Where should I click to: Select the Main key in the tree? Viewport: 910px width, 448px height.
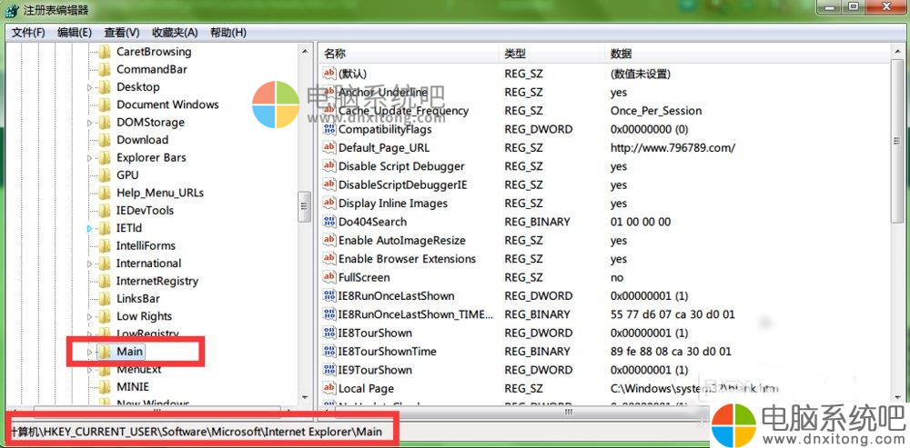tap(129, 351)
